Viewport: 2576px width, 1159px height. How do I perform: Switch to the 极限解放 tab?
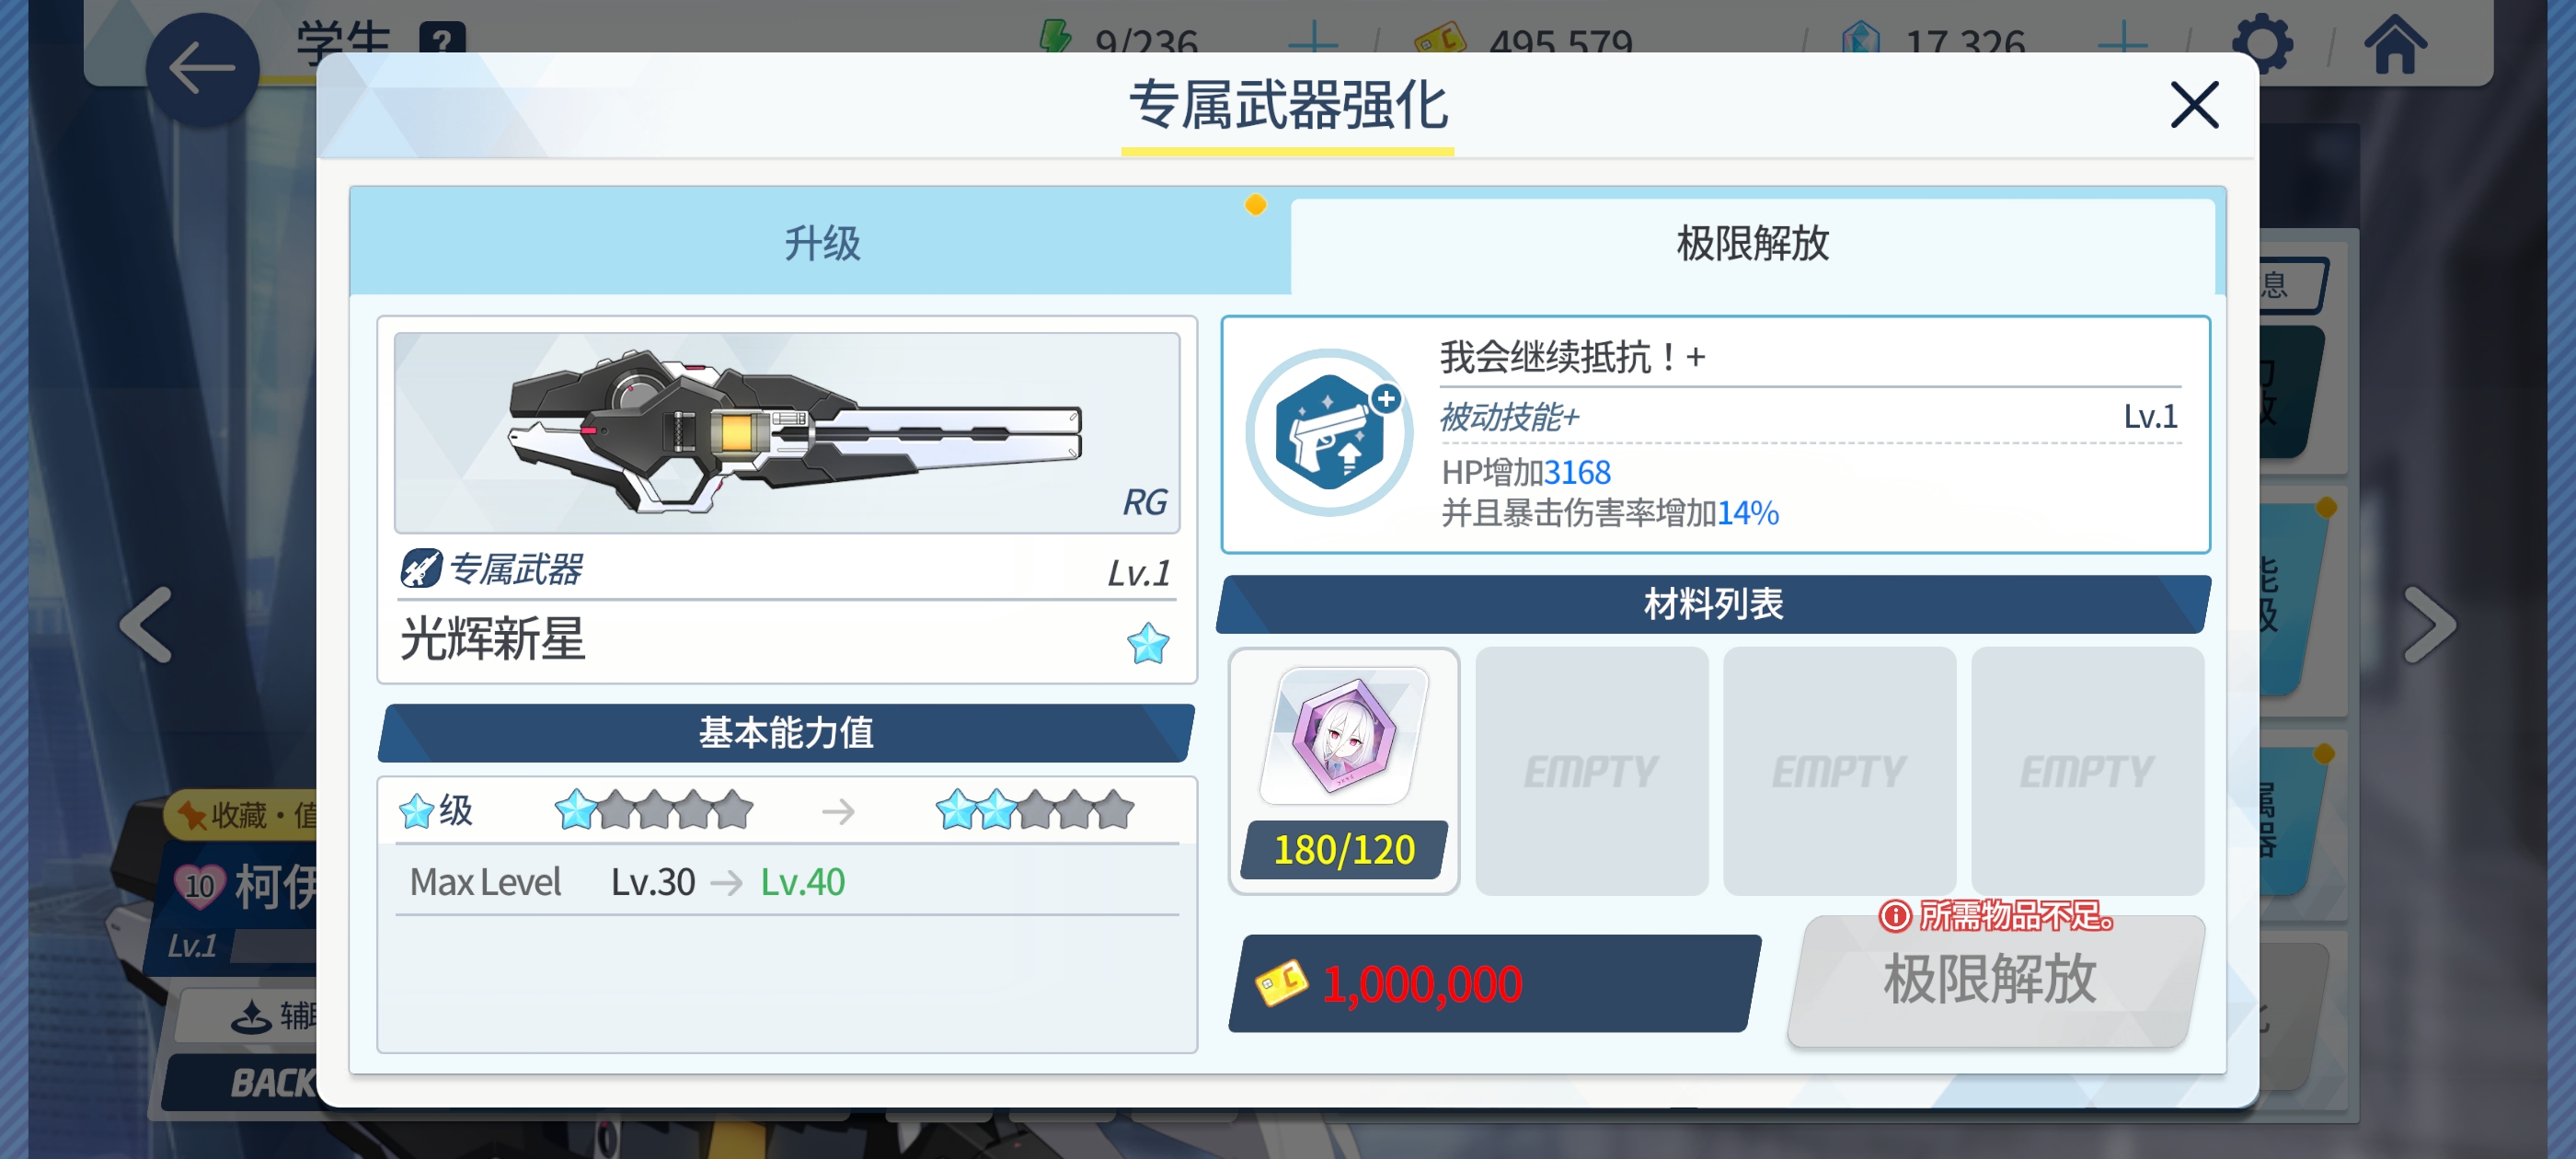click(x=1752, y=244)
